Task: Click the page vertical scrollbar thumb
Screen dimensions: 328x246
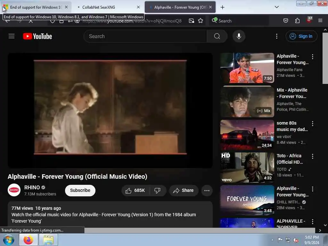Action: point(325,58)
